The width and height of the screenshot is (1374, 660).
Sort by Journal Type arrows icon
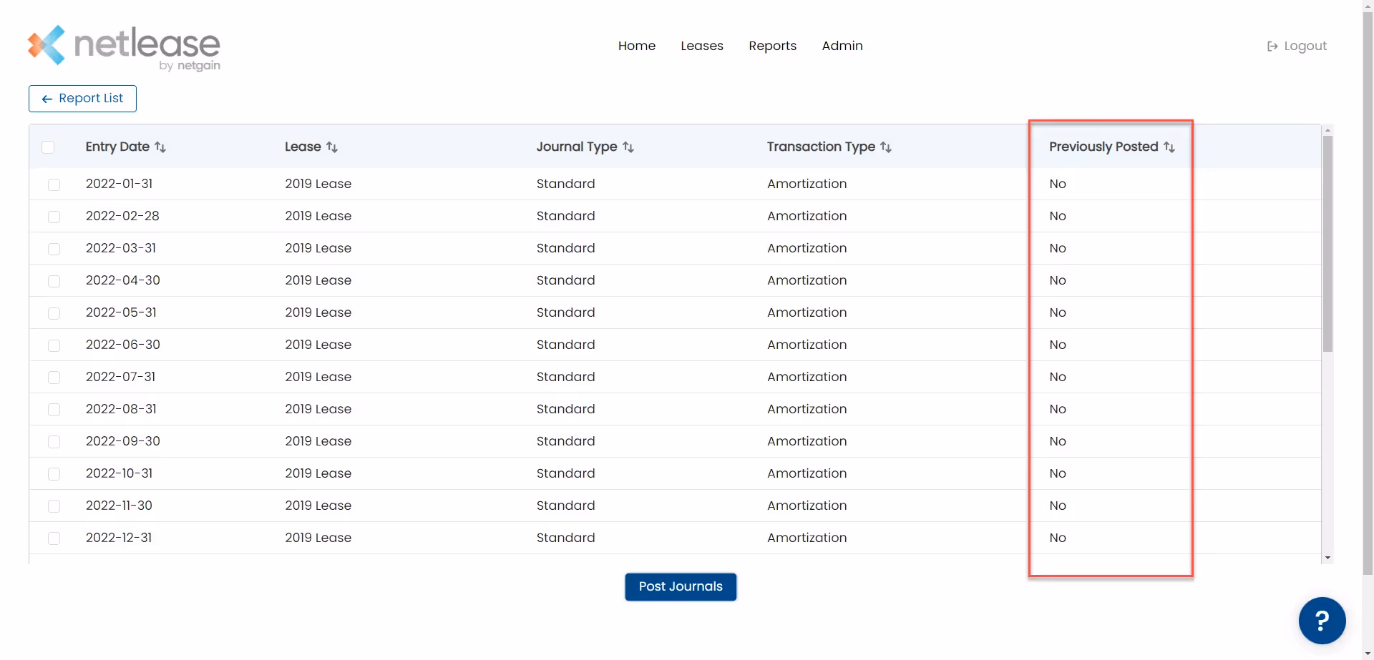point(628,147)
